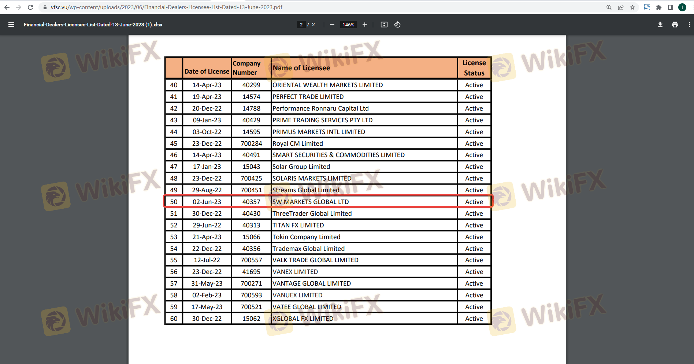Click the SW MARKETS GLOBAL LTD row

tap(310, 202)
